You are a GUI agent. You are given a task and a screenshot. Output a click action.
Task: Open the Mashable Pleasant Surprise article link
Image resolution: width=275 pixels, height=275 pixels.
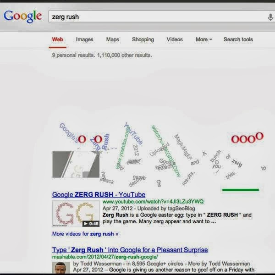(x=130, y=250)
